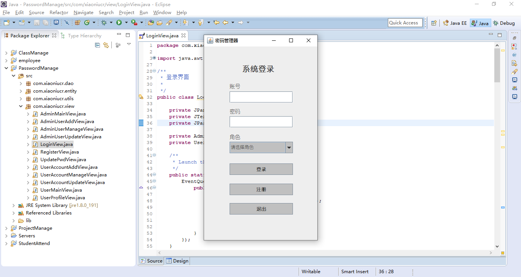Collapse the comment fold at line 28
This screenshot has width=521, height=277.
click(154, 71)
